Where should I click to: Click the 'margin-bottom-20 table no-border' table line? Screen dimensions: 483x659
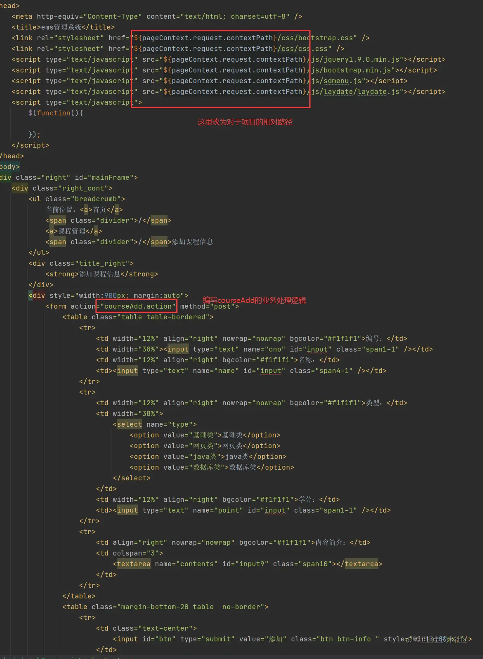click(165, 607)
